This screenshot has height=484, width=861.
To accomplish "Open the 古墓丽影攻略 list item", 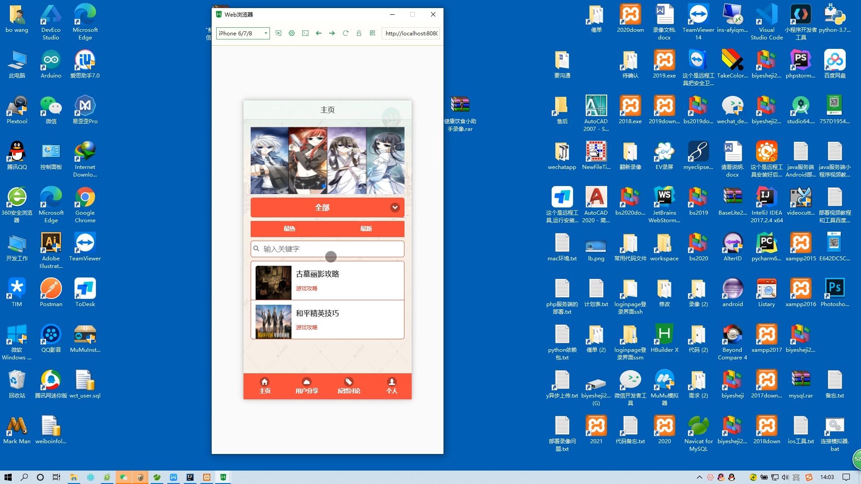I will (x=327, y=281).
